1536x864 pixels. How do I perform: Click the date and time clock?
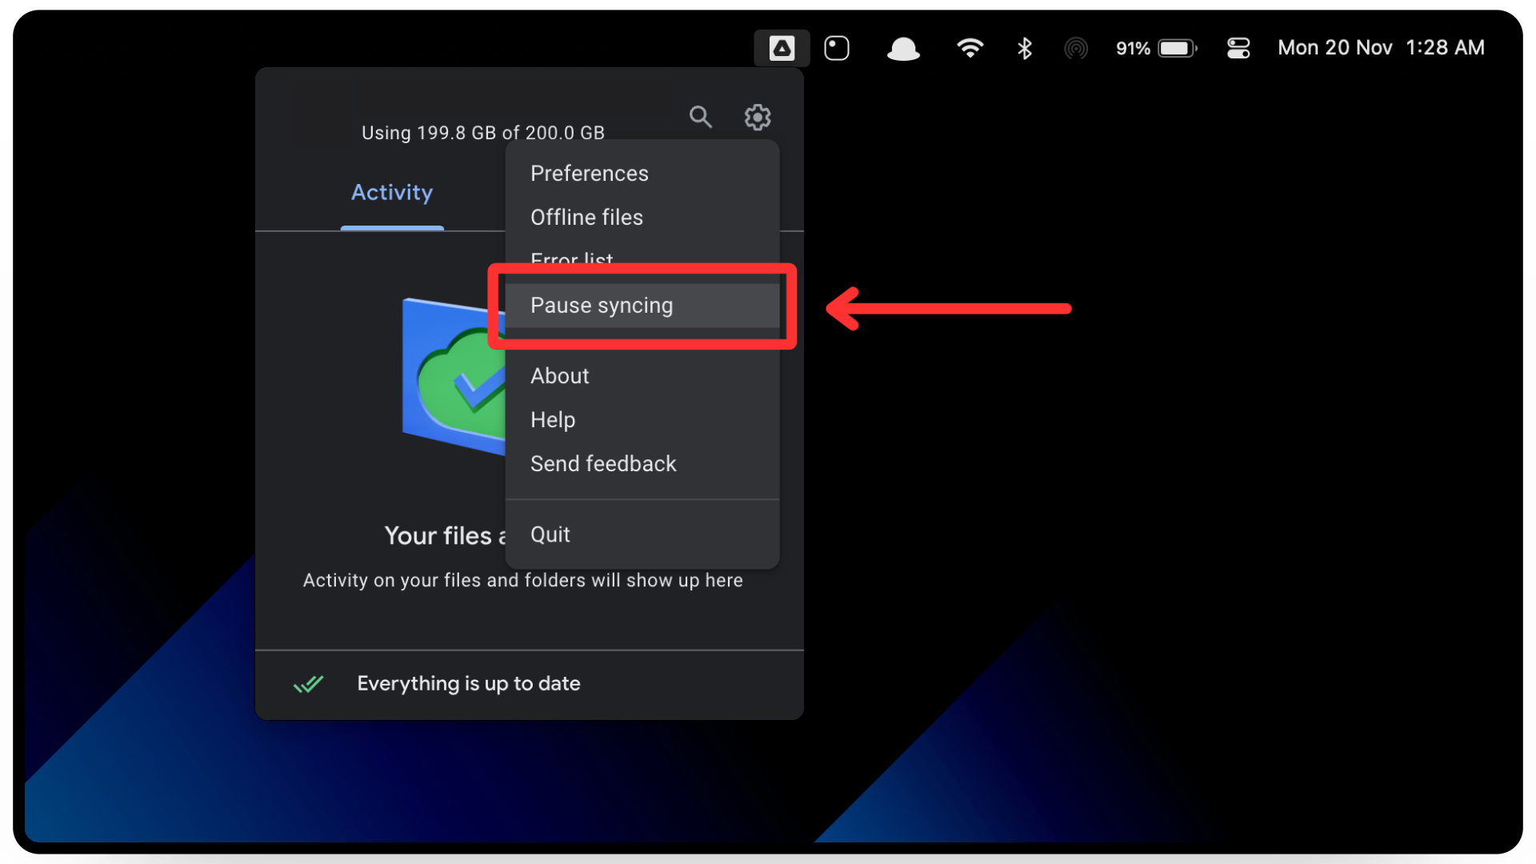click(1380, 48)
